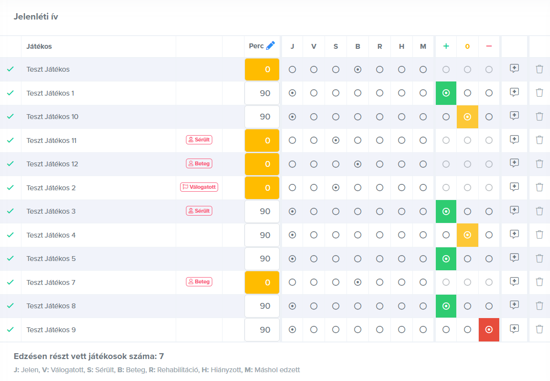Click comment icon for Teszt Játékos 3

(514, 210)
